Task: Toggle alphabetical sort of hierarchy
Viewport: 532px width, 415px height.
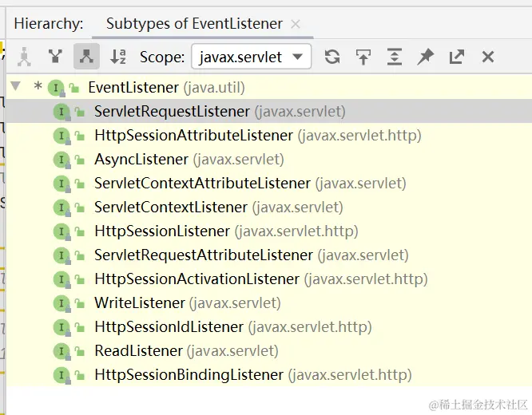Action: pos(117,56)
